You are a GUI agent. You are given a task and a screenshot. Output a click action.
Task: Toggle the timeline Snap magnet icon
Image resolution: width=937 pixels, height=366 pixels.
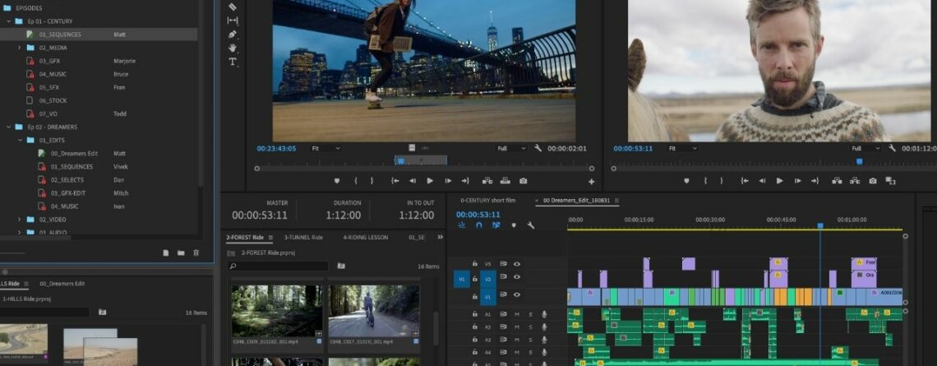478,225
